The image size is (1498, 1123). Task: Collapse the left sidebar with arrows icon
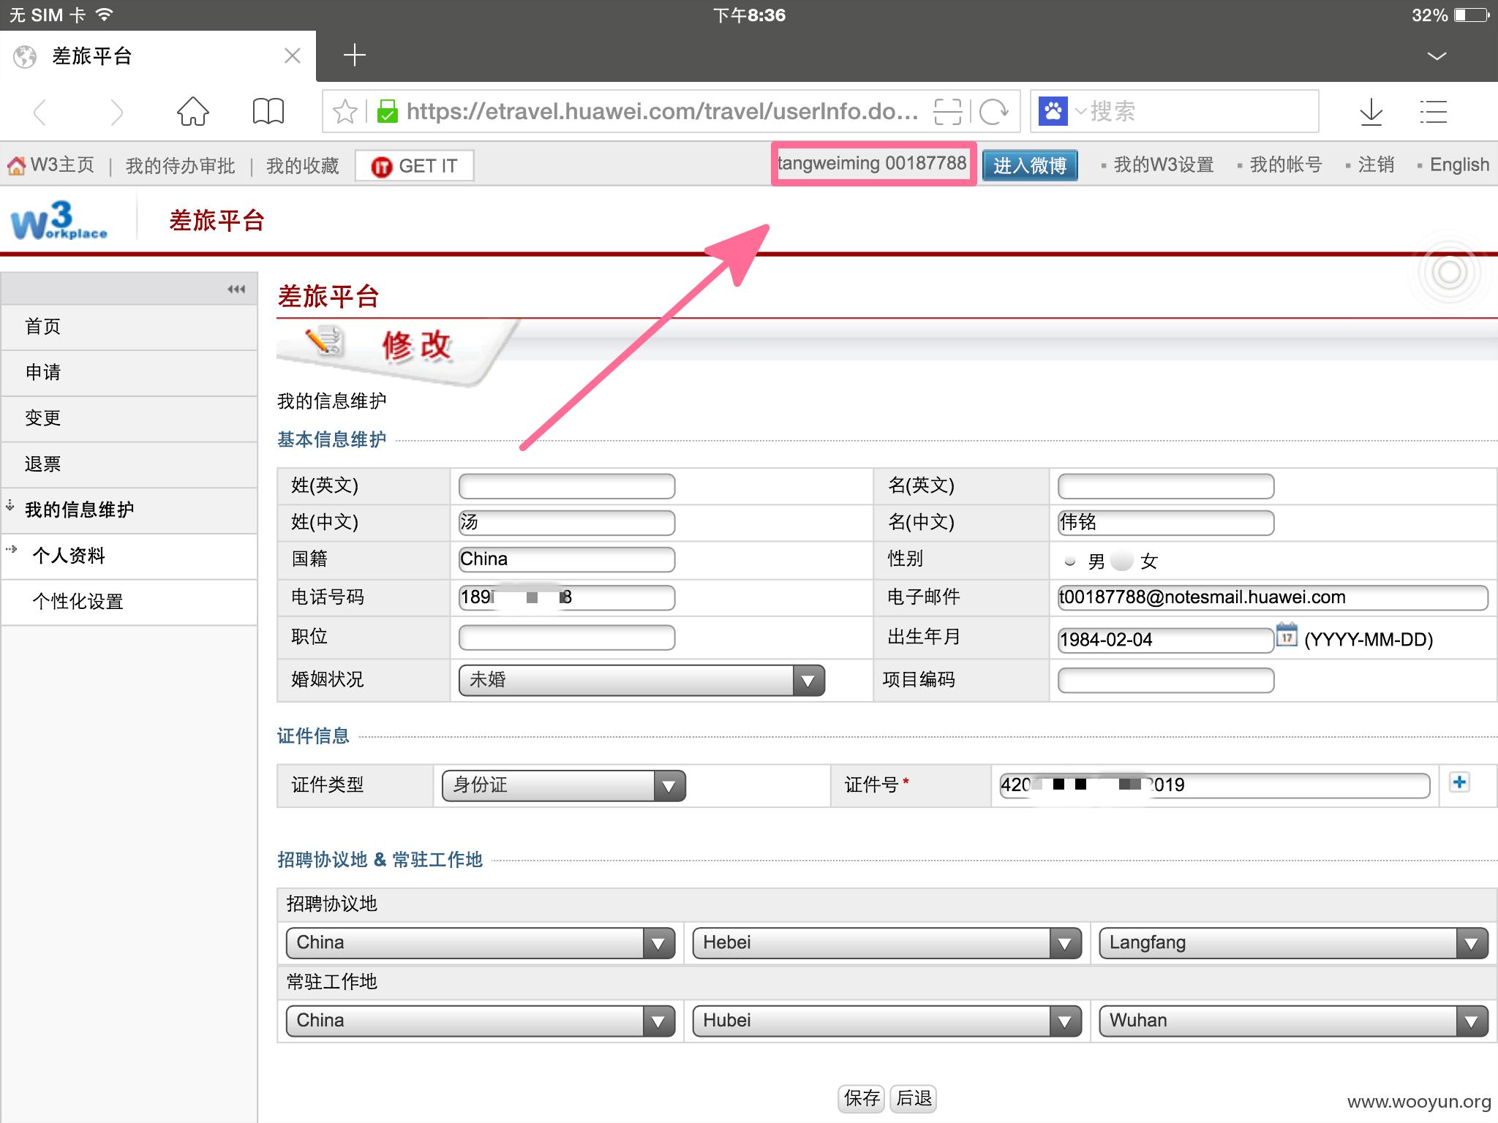click(x=236, y=290)
